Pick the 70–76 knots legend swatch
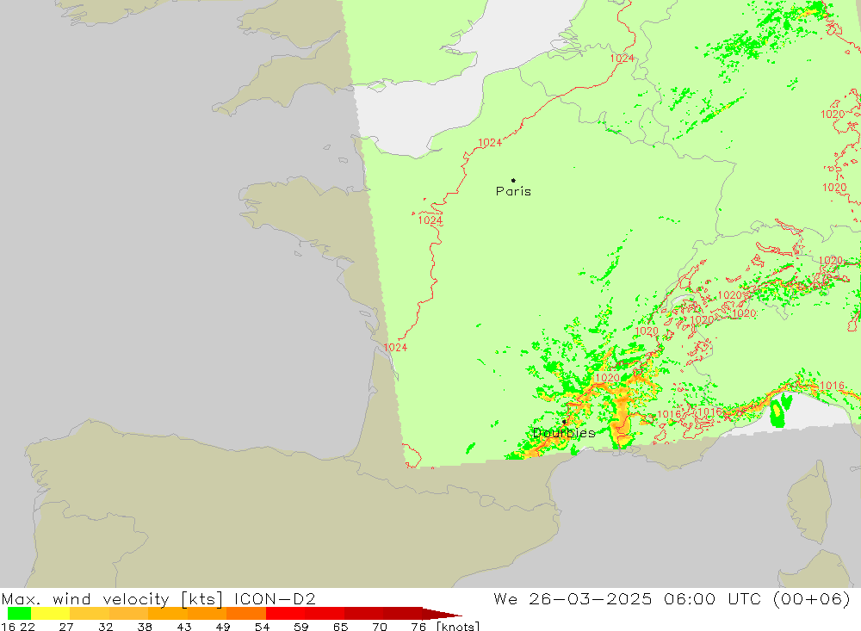Image resolution: width=861 pixels, height=631 pixels. [402, 614]
